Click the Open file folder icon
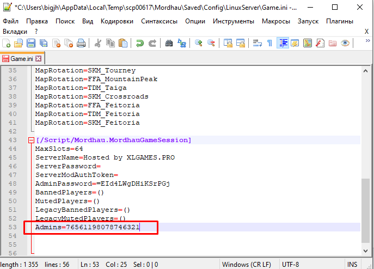This screenshot has height=269, width=374. point(19,43)
